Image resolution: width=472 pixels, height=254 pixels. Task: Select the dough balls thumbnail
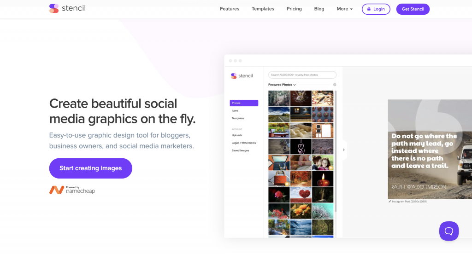(301, 131)
